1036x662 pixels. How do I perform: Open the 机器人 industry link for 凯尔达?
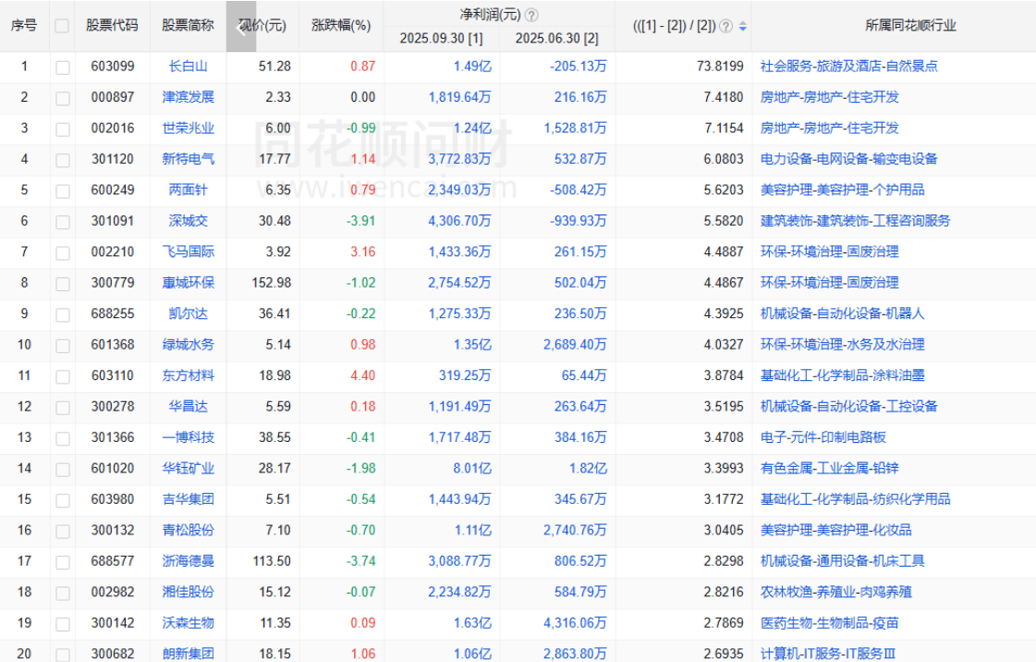click(x=905, y=313)
